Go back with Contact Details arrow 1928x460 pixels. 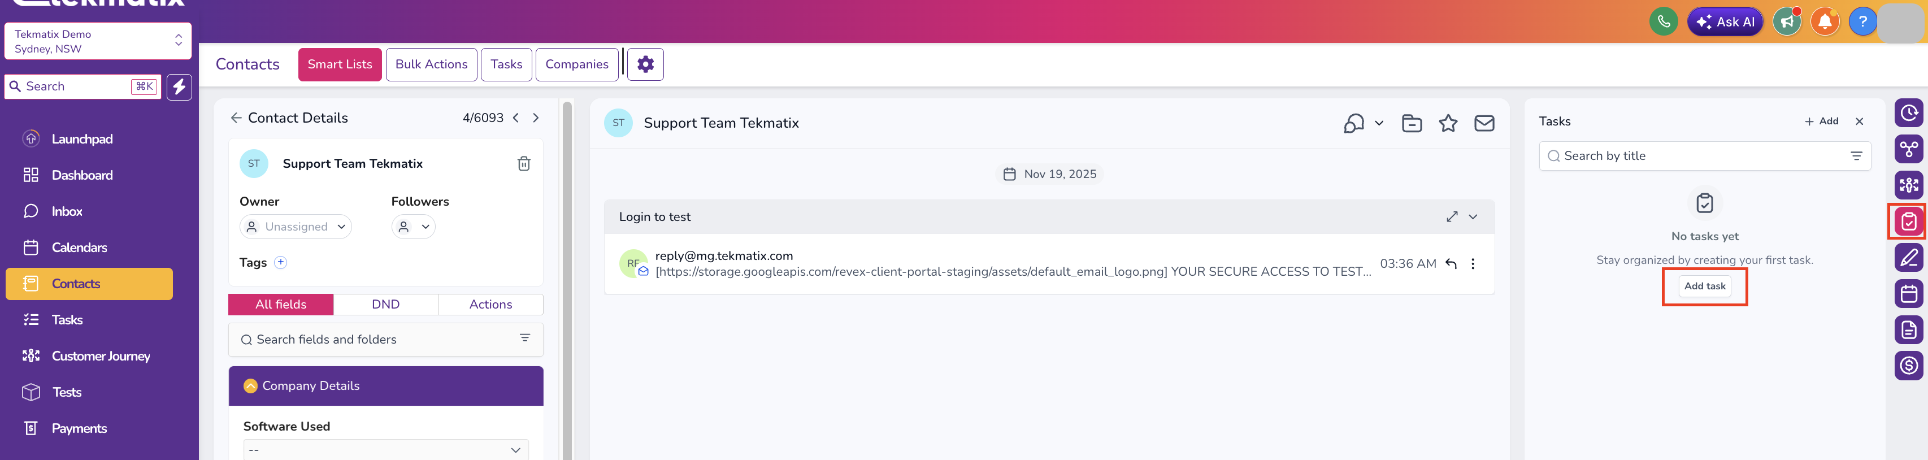(x=236, y=118)
